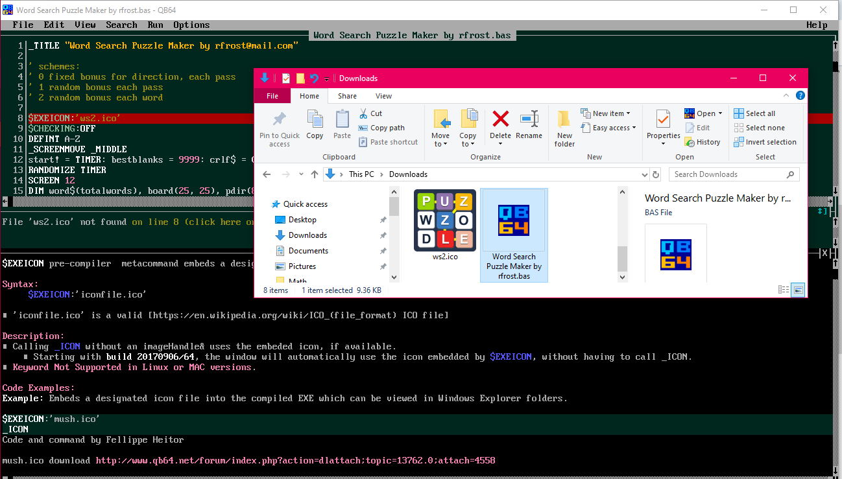842x479 pixels.
Task: Open QB64 Search menu
Action: click(x=121, y=25)
